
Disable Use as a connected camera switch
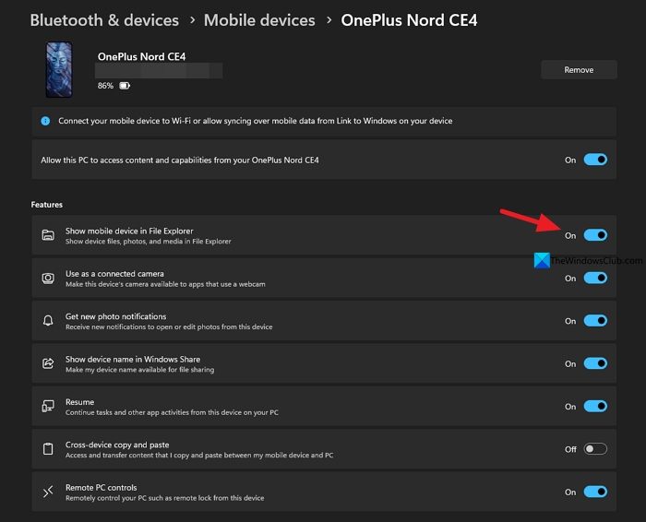595,278
